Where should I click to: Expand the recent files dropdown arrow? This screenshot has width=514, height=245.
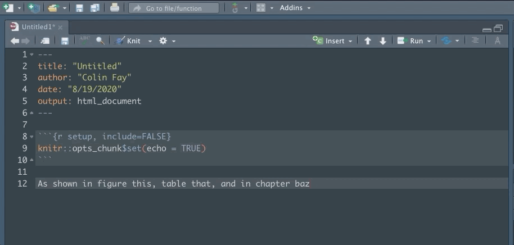click(64, 8)
